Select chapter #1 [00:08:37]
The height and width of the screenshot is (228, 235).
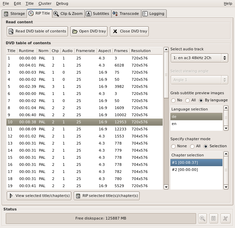click(196, 162)
